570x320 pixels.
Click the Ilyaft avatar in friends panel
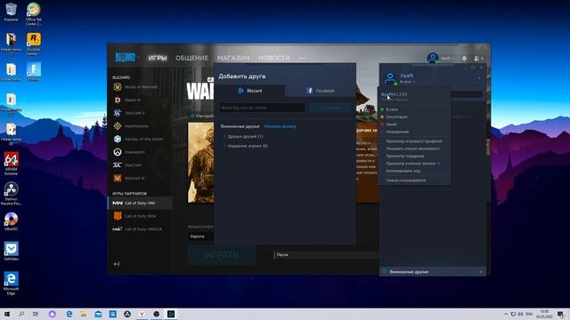click(390, 78)
